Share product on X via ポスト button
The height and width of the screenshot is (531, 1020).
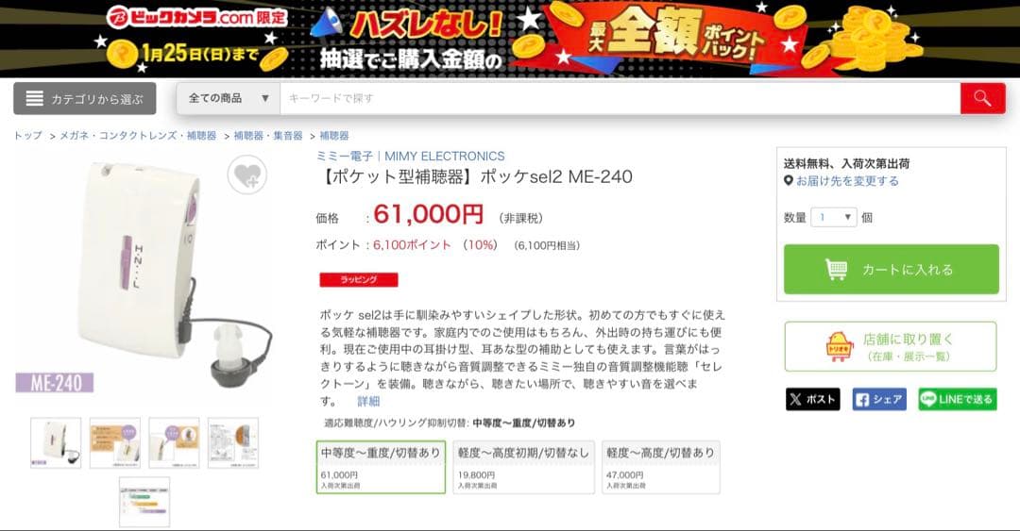[x=812, y=399]
